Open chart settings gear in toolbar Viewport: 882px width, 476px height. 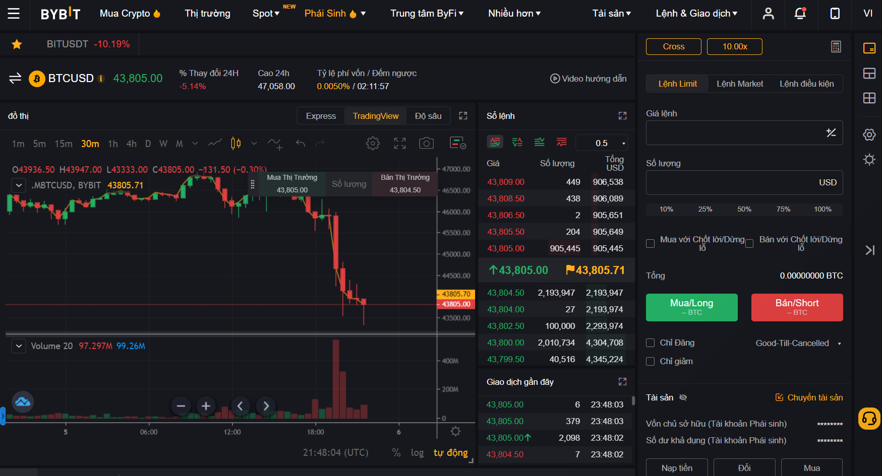(x=373, y=144)
